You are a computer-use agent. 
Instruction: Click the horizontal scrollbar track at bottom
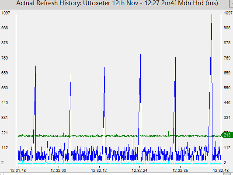click(113, 174)
